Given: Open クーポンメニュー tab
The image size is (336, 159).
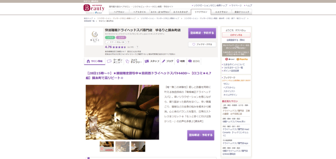Looking at the screenshot, I should point(115,61).
